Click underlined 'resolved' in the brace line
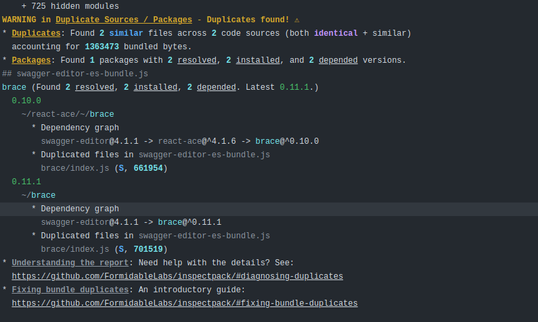This screenshot has width=538, height=322. 95,87
